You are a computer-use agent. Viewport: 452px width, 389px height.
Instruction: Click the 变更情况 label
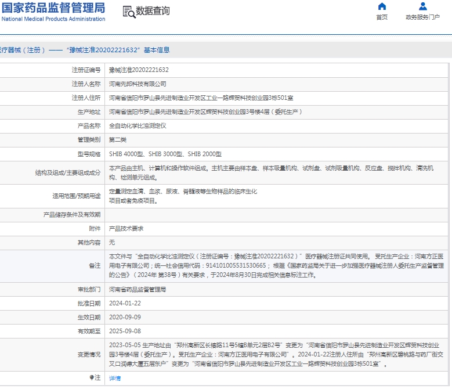pos(89,354)
